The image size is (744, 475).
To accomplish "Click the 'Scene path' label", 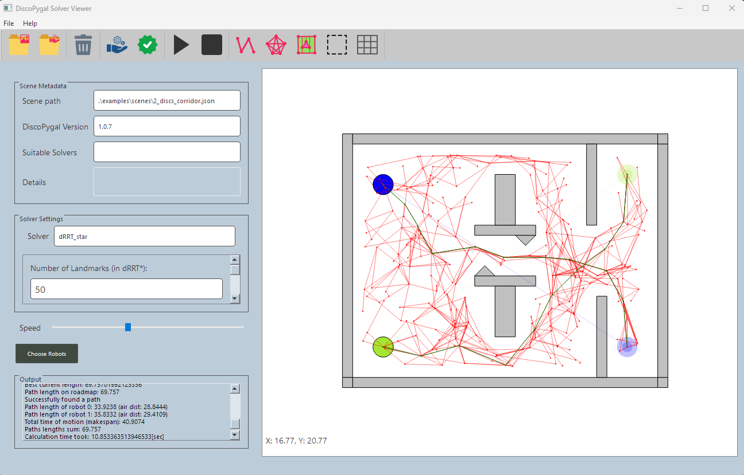I will click(41, 101).
